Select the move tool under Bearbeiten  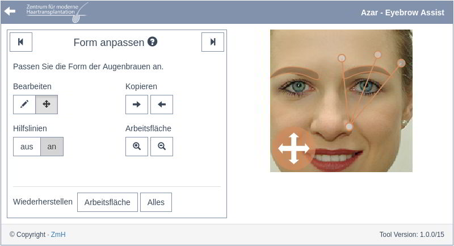pyautogui.click(x=47, y=105)
